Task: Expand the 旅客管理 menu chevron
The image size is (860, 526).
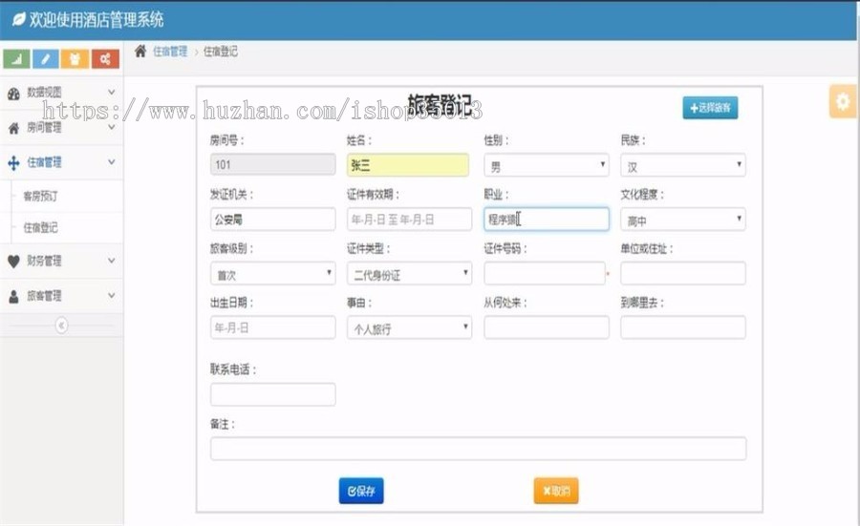Action: click(112, 296)
